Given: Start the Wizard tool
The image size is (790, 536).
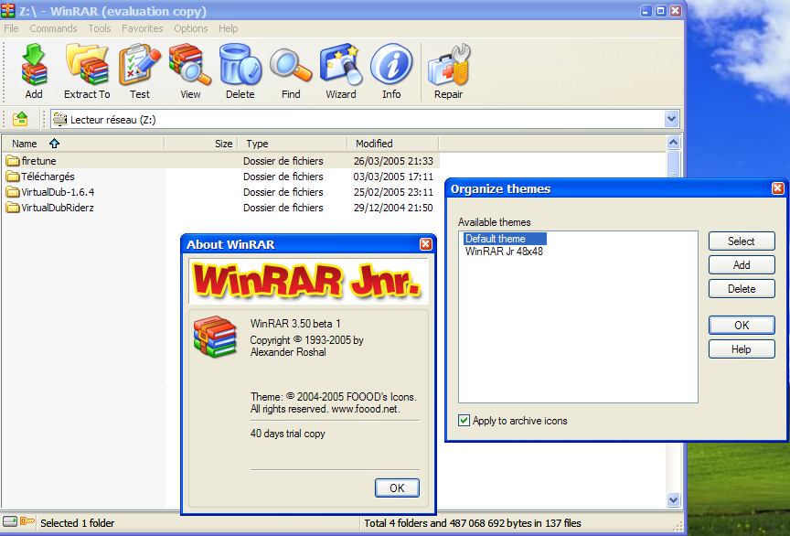Looking at the screenshot, I should coord(341,66).
